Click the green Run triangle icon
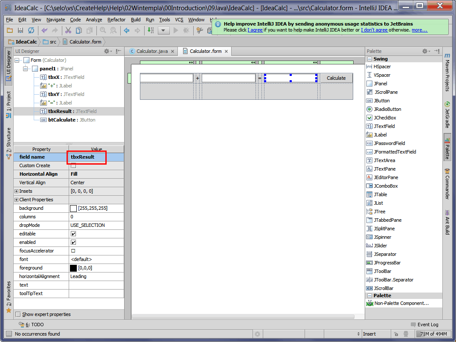The image size is (456, 342). [x=176, y=30]
